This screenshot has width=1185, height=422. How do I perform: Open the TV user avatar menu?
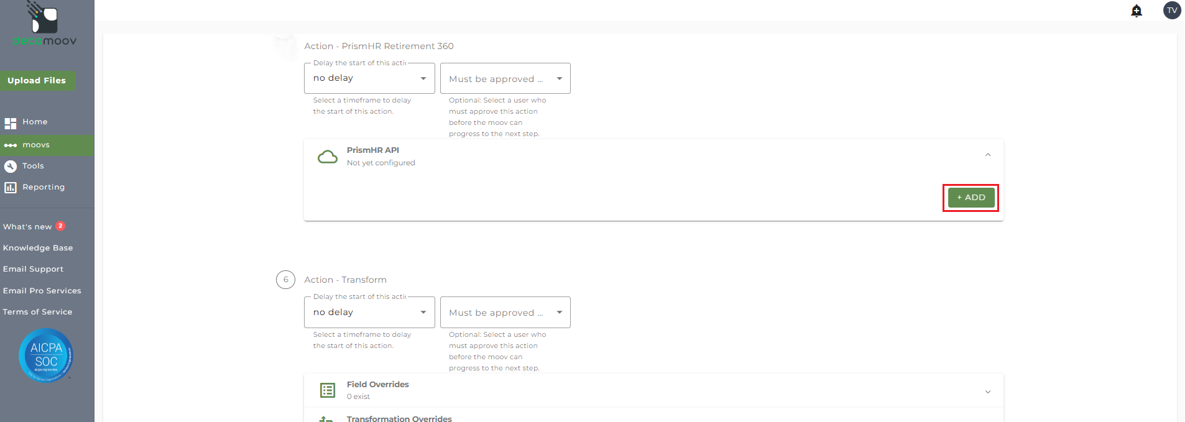point(1172,11)
